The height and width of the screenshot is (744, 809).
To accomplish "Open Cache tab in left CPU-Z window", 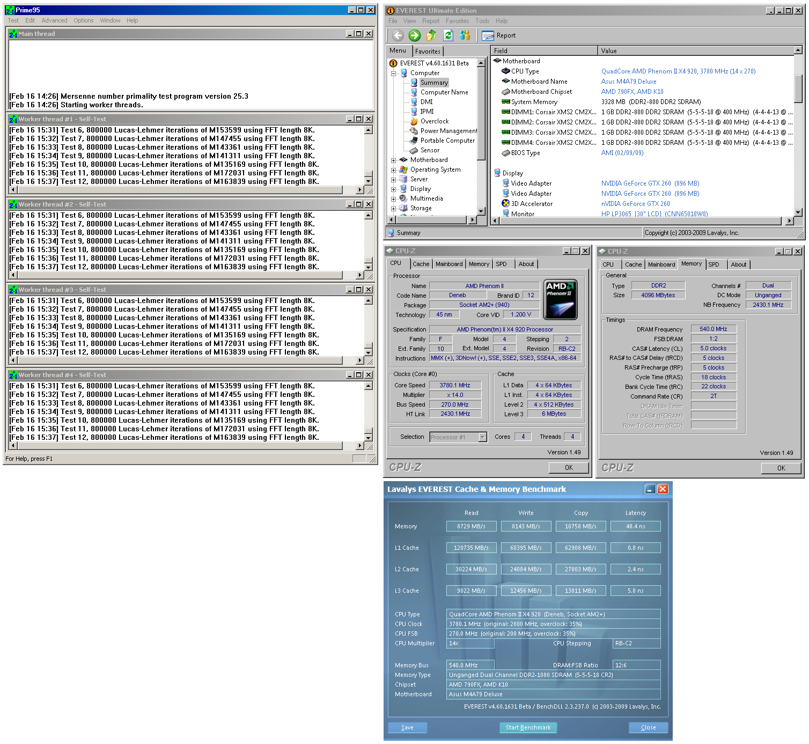I will click(421, 264).
